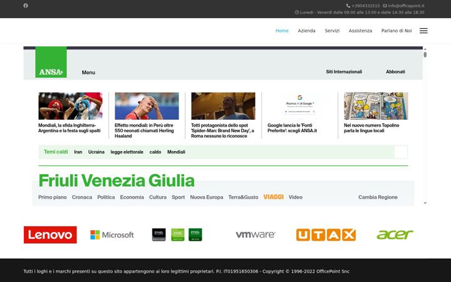Read headline 'Totti protagonista dello spot'
The image size is (451, 282).
222,130
